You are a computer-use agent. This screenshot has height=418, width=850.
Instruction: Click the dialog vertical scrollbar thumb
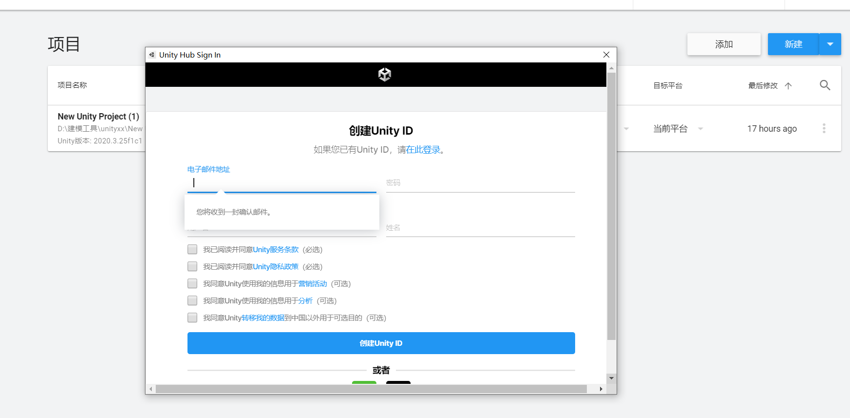(611, 206)
